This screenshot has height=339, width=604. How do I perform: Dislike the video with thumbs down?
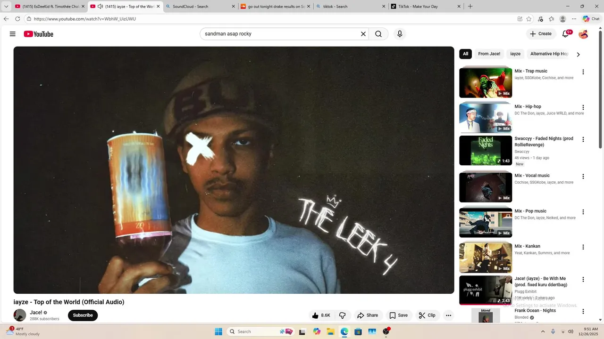[343, 315]
